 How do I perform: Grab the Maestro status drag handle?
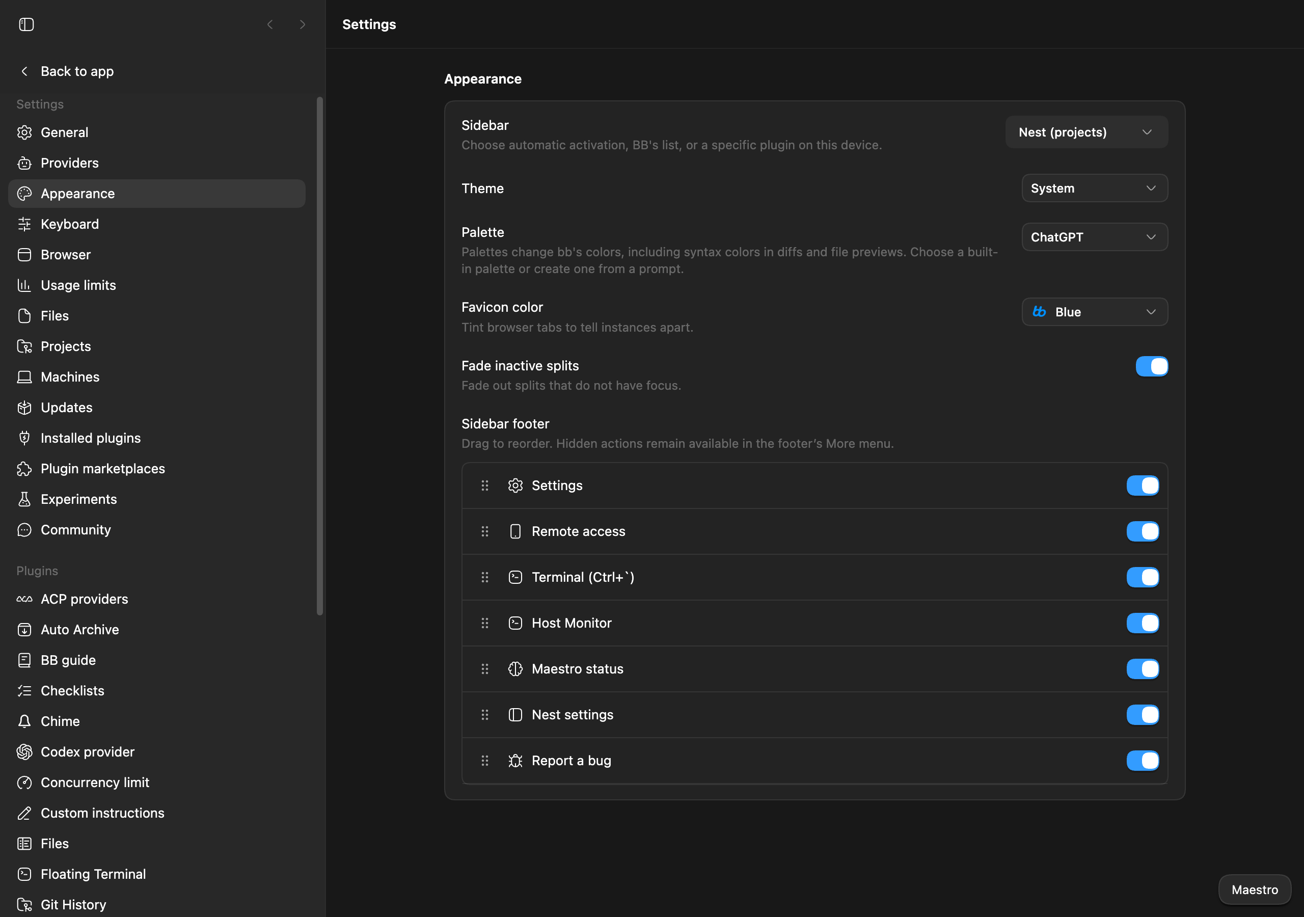(484, 669)
